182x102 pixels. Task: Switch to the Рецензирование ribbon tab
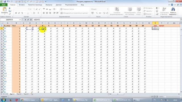click(71, 5)
